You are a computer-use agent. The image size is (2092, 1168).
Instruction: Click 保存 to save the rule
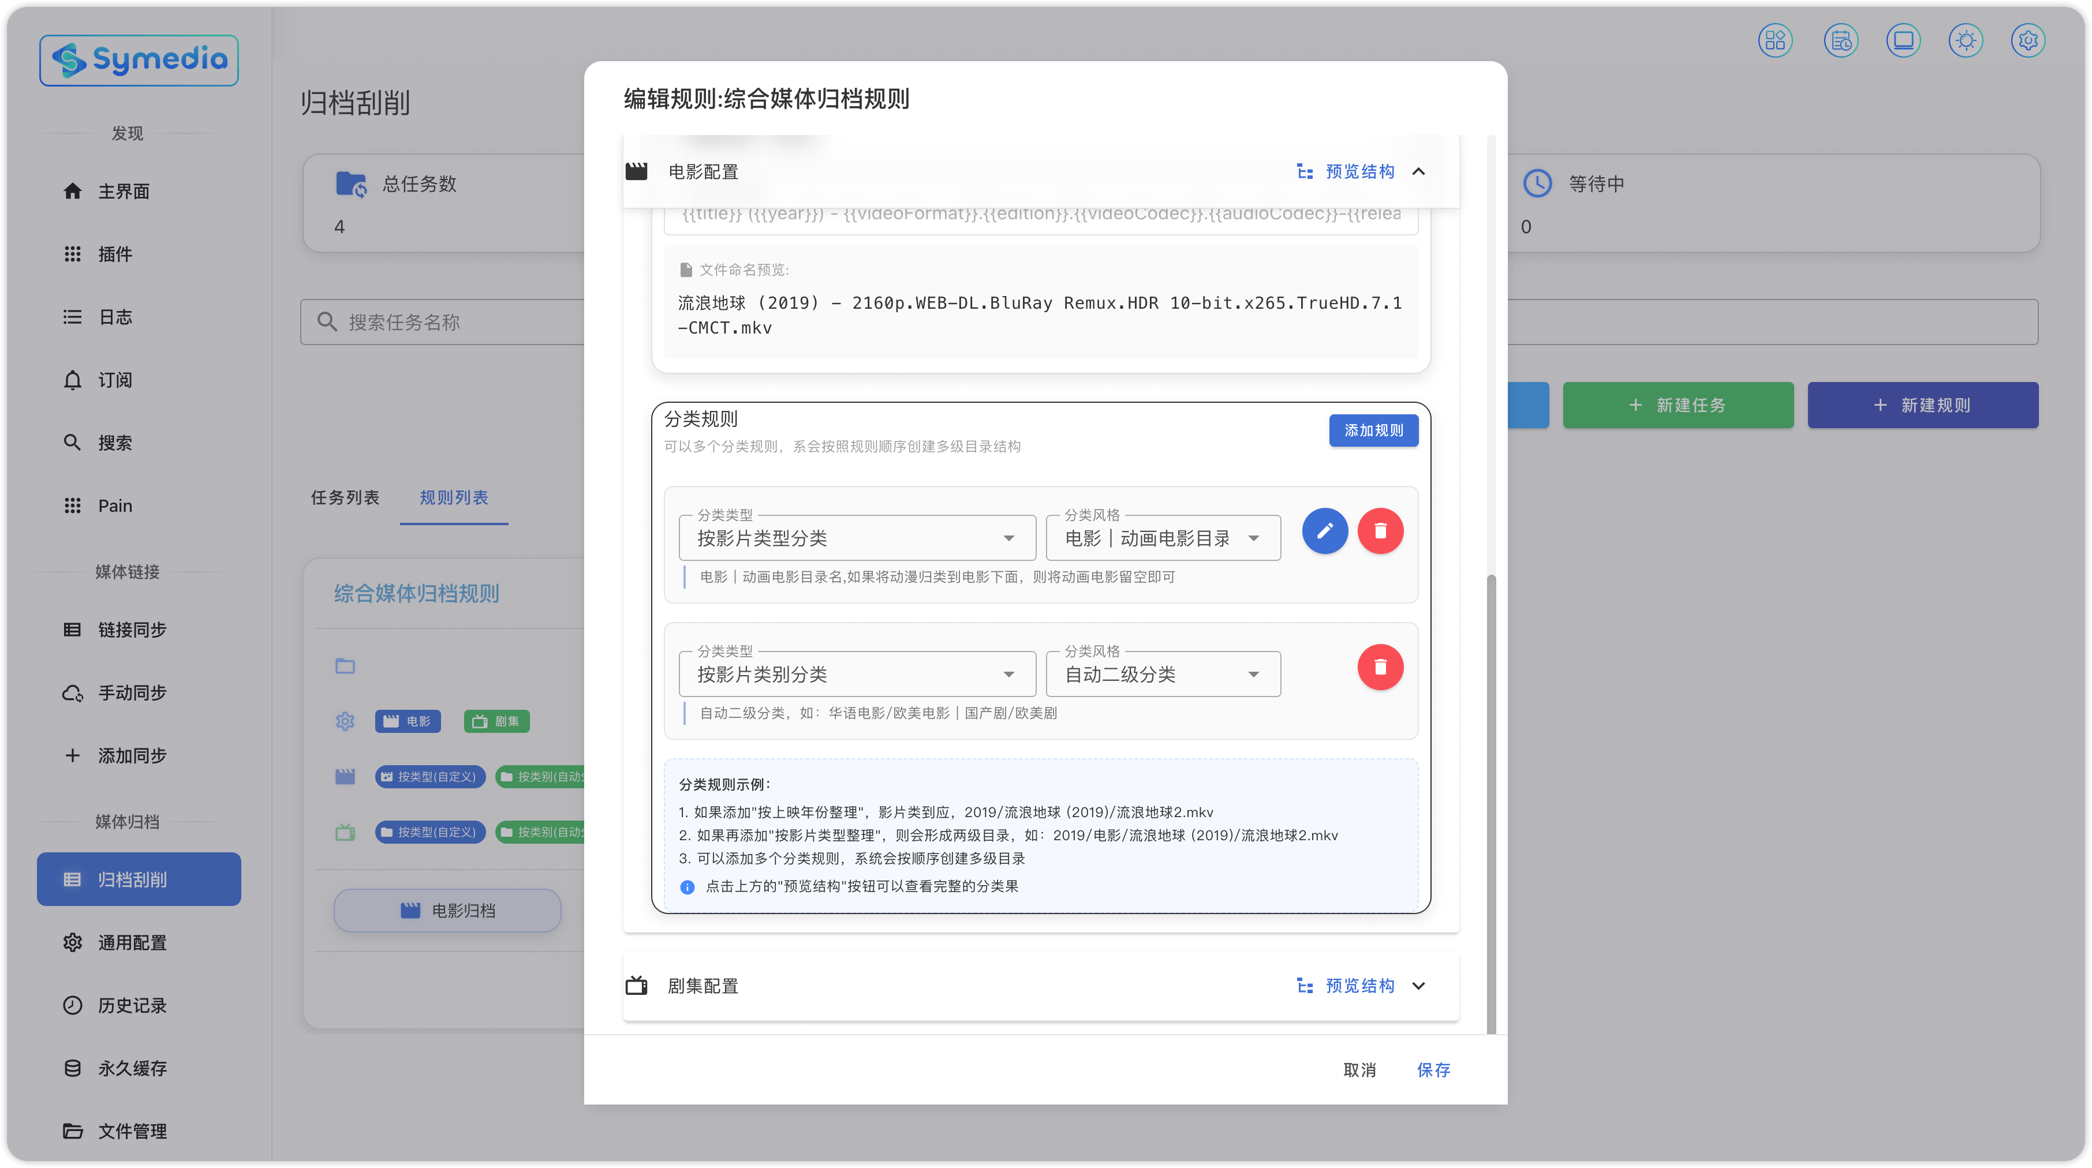click(1433, 1070)
